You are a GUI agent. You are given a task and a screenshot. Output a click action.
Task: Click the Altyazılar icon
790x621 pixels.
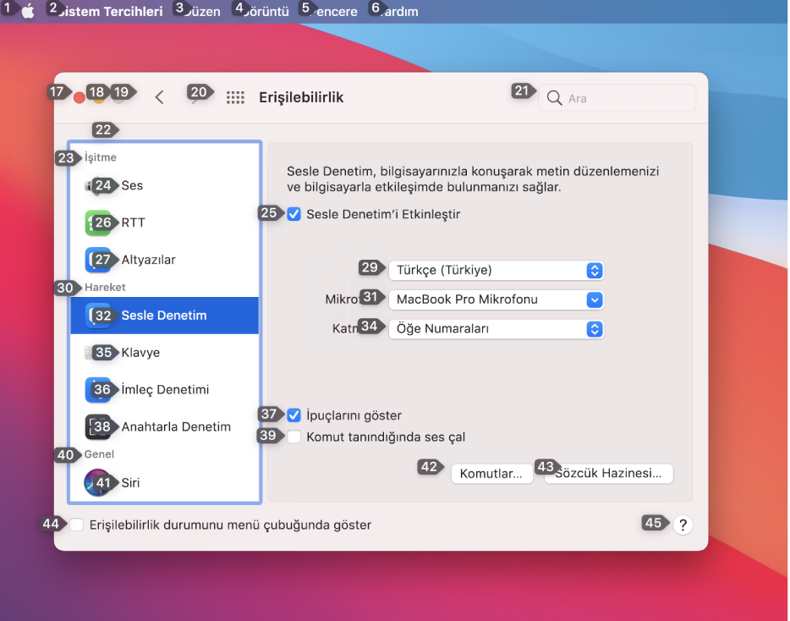[98, 260]
